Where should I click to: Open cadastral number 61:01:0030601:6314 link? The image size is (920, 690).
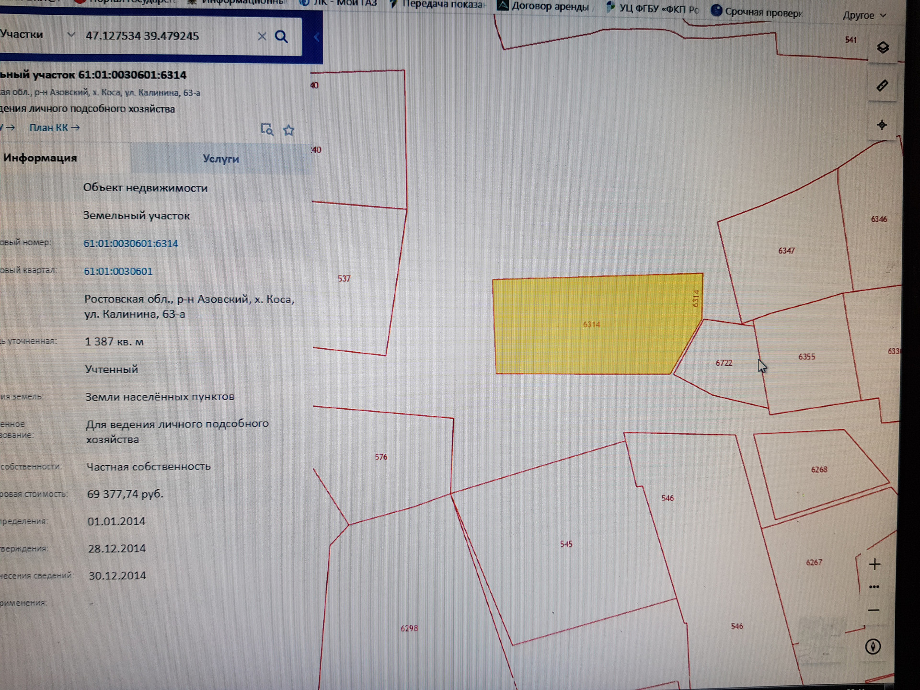point(131,243)
